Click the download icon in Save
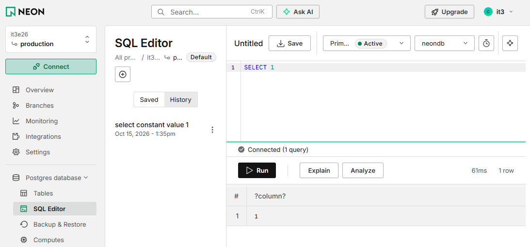Image resolution: width=530 pixels, height=247 pixels. tap(281, 43)
